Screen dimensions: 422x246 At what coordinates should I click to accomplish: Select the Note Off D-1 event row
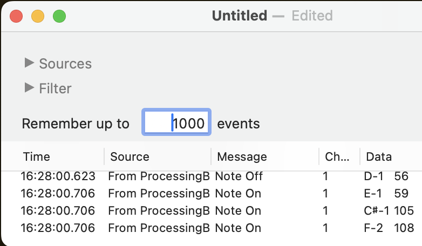tap(239, 176)
